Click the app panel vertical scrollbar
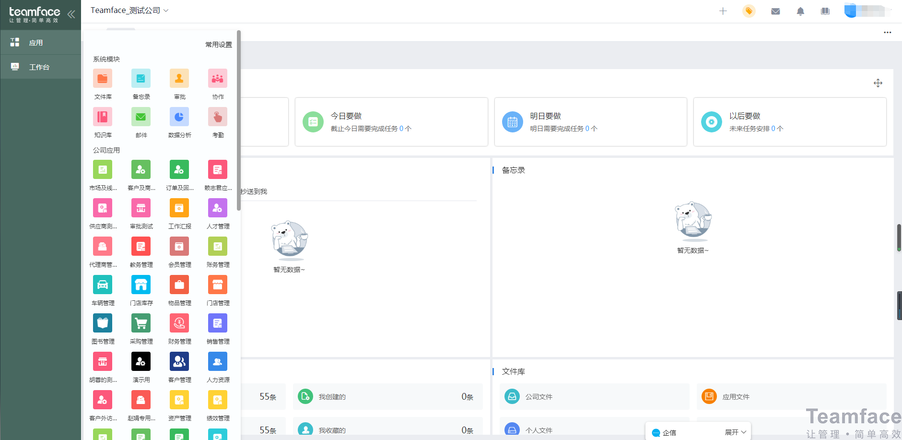Viewport: 902px width, 440px height. [238, 120]
